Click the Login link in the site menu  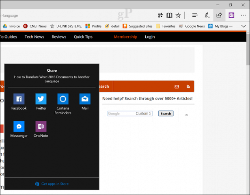pyautogui.click(x=150, y=37)
